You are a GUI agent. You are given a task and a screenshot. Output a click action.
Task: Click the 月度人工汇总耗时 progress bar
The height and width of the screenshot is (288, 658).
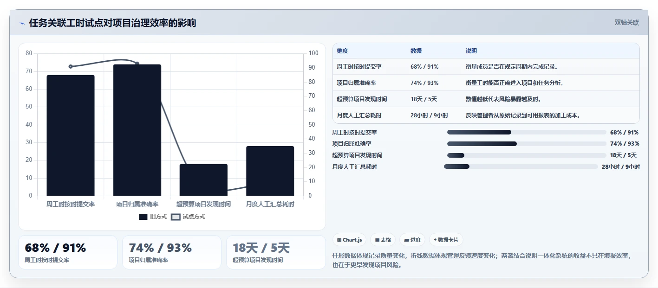(521, 166)
